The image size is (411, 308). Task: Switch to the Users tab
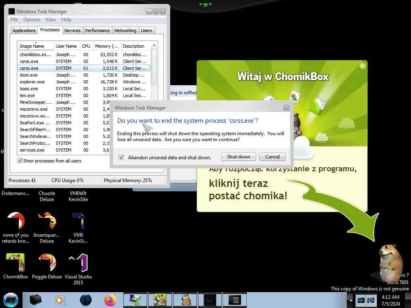point(146,30)
